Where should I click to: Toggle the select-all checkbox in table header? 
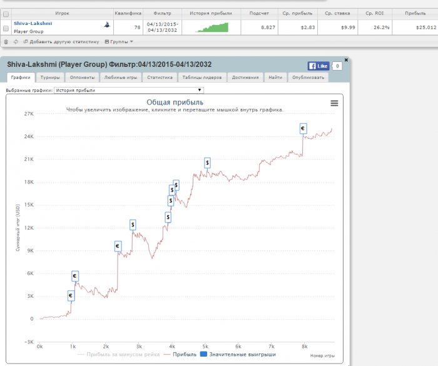coord(6,13)
